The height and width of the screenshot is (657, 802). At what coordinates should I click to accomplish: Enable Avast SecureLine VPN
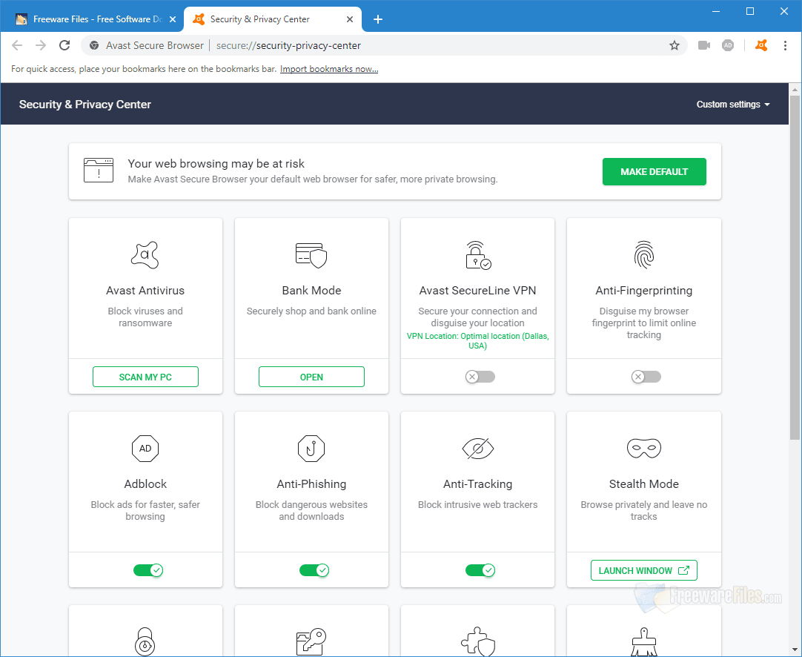tap(477, 377)
